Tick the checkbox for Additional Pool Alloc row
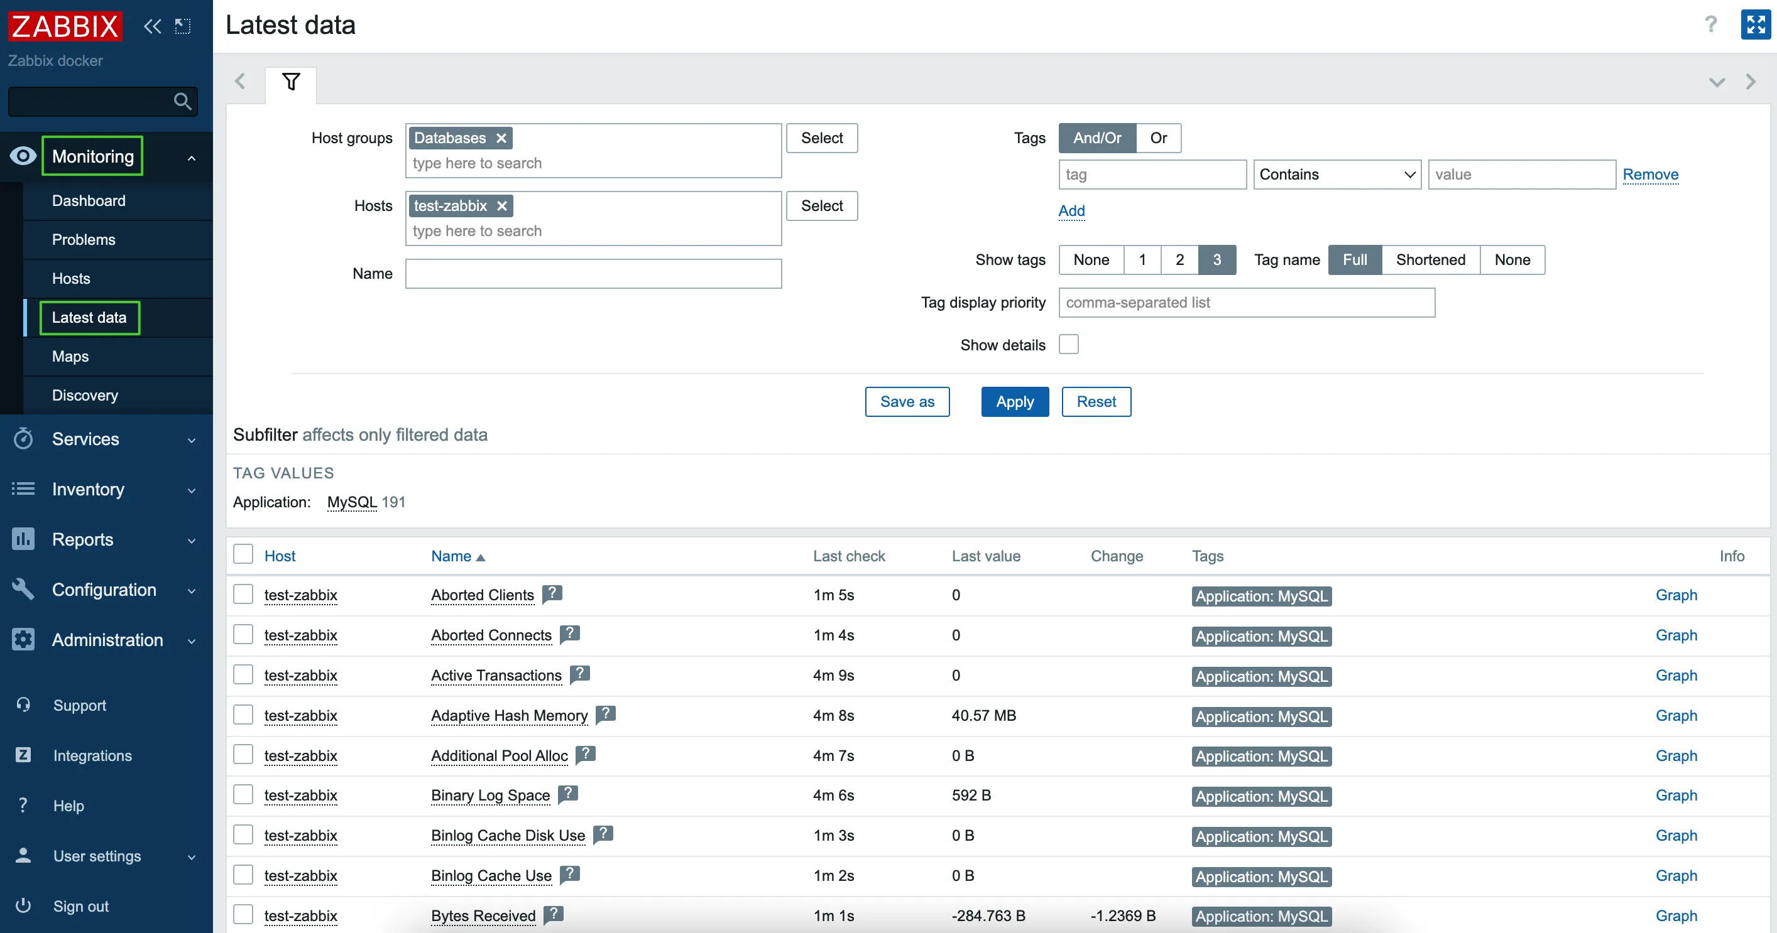 tap(243, 755)
